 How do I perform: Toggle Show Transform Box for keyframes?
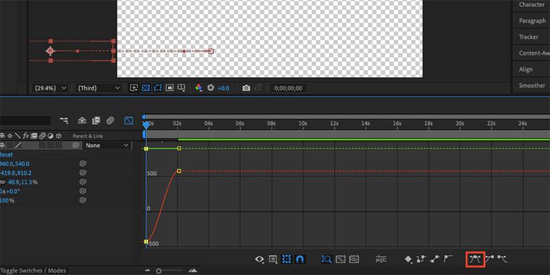(287, 259)
